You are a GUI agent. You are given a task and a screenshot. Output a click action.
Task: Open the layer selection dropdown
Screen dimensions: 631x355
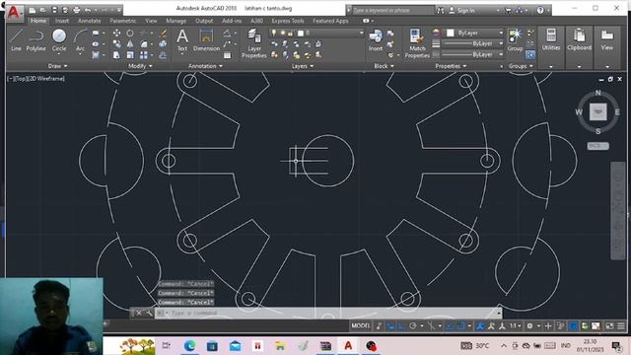click(316, 33)
